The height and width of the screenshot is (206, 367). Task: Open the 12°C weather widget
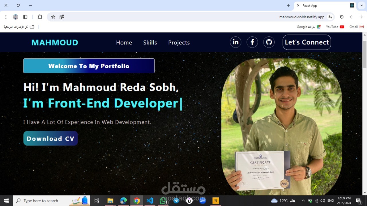(283, 201)
